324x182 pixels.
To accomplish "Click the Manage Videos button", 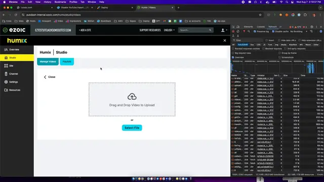I will [x=48, y=62].
